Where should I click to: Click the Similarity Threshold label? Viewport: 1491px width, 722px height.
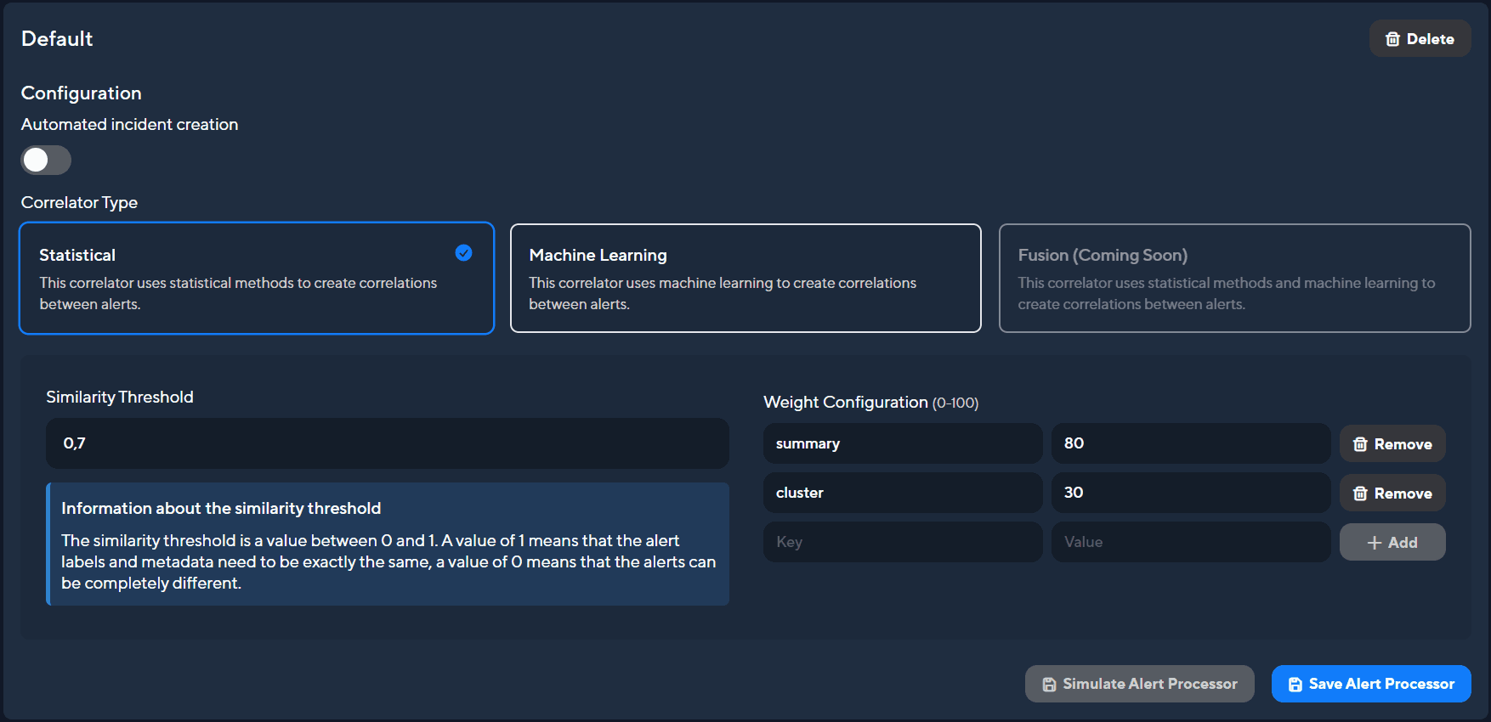pyautogui.click(x=120, y=398)
